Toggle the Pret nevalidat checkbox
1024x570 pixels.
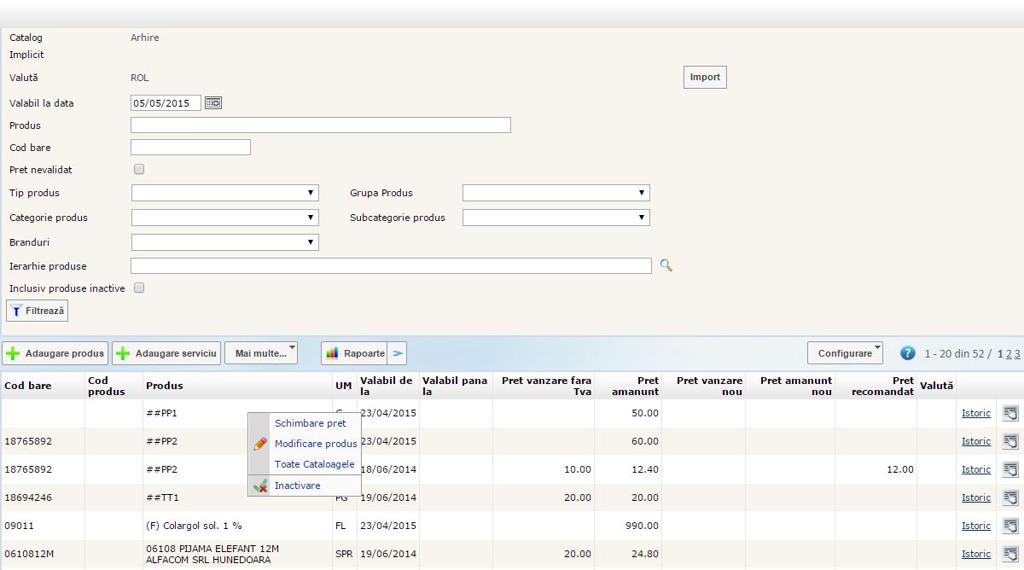click(x=139, y=170)
